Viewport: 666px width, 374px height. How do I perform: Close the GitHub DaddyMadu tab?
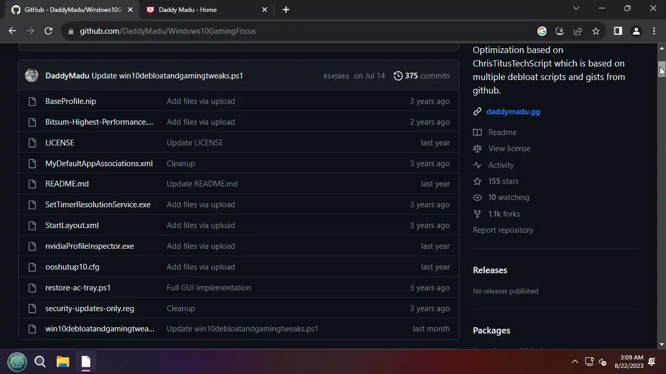point(130,9)
